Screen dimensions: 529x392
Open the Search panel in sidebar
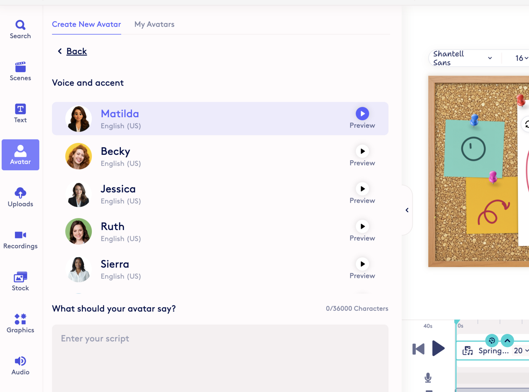point(20,29)
